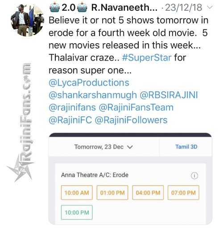This screenshot has width=223, height=229.
Task: Open the tweet author's profile picture
Action: point(27,20)
